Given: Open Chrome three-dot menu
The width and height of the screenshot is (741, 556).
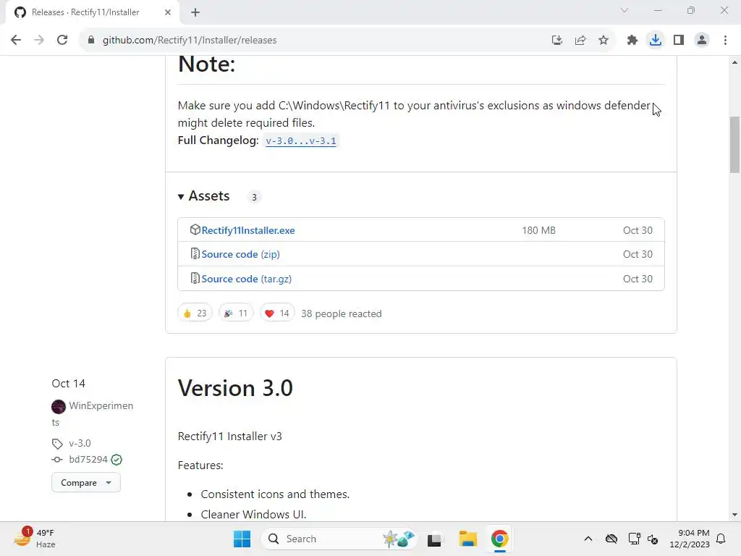Looking at the screenshot, I should pos(725,41).
